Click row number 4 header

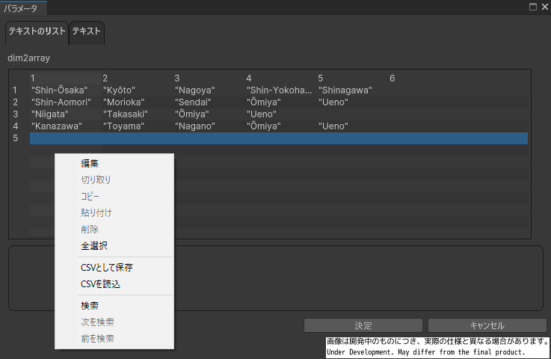15,126
